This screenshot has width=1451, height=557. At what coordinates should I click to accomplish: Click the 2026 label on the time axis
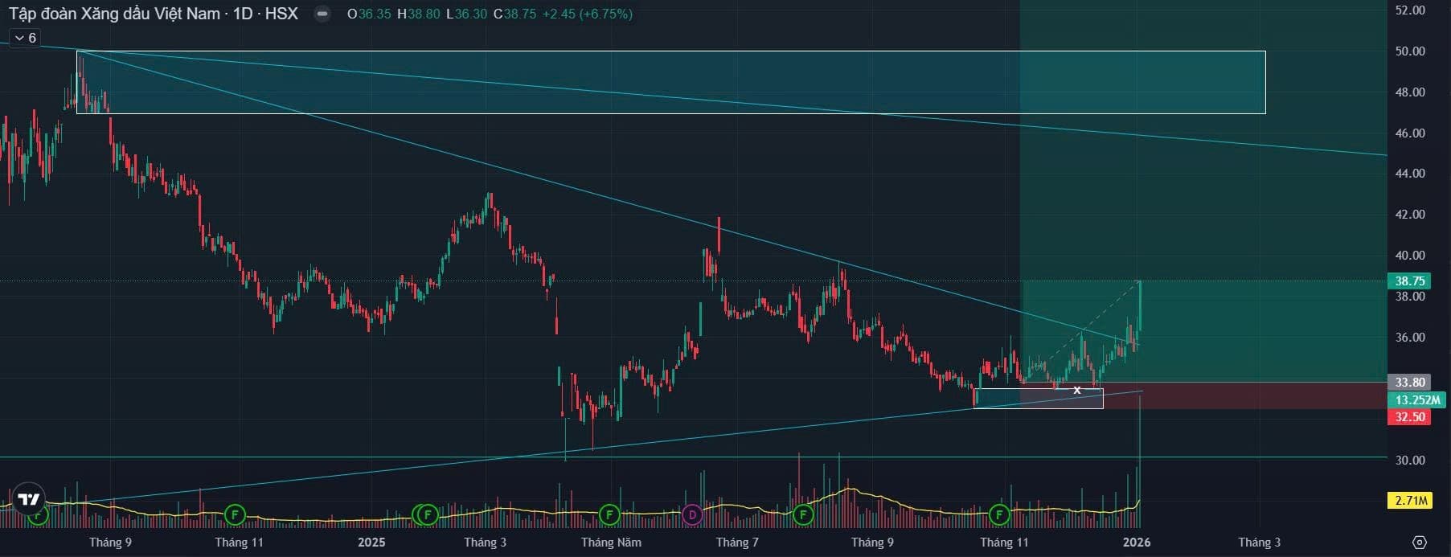(1136, 543)
